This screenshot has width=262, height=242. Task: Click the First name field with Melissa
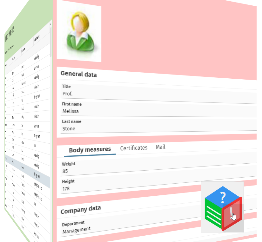click(x=127, y=111)
